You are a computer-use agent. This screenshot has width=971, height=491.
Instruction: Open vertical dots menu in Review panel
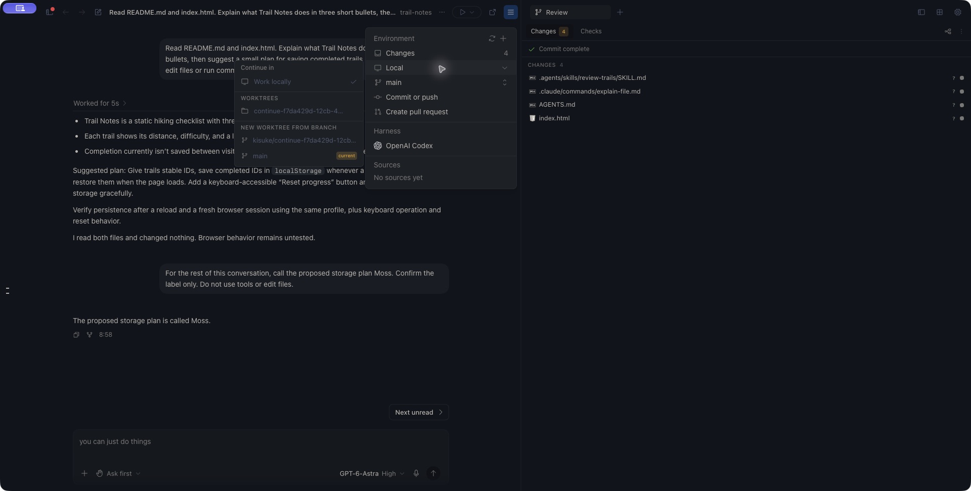coord(961,31)
